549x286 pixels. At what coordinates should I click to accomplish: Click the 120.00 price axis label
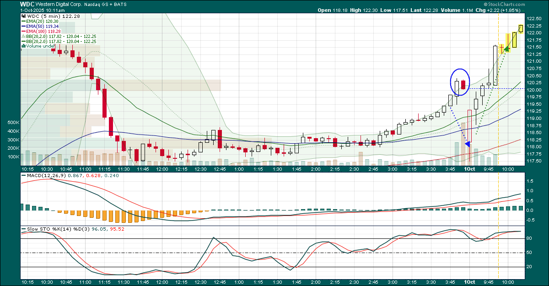coord(534,90)
